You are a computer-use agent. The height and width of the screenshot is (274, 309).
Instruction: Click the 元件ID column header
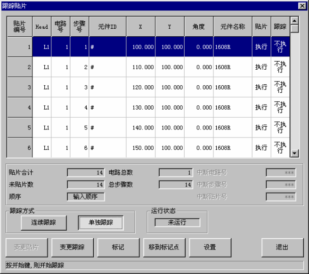(107, 26)
